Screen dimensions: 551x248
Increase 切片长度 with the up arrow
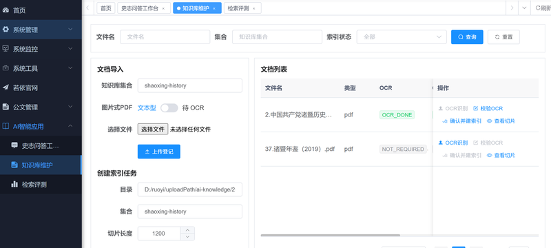click(x=187, y=230)
